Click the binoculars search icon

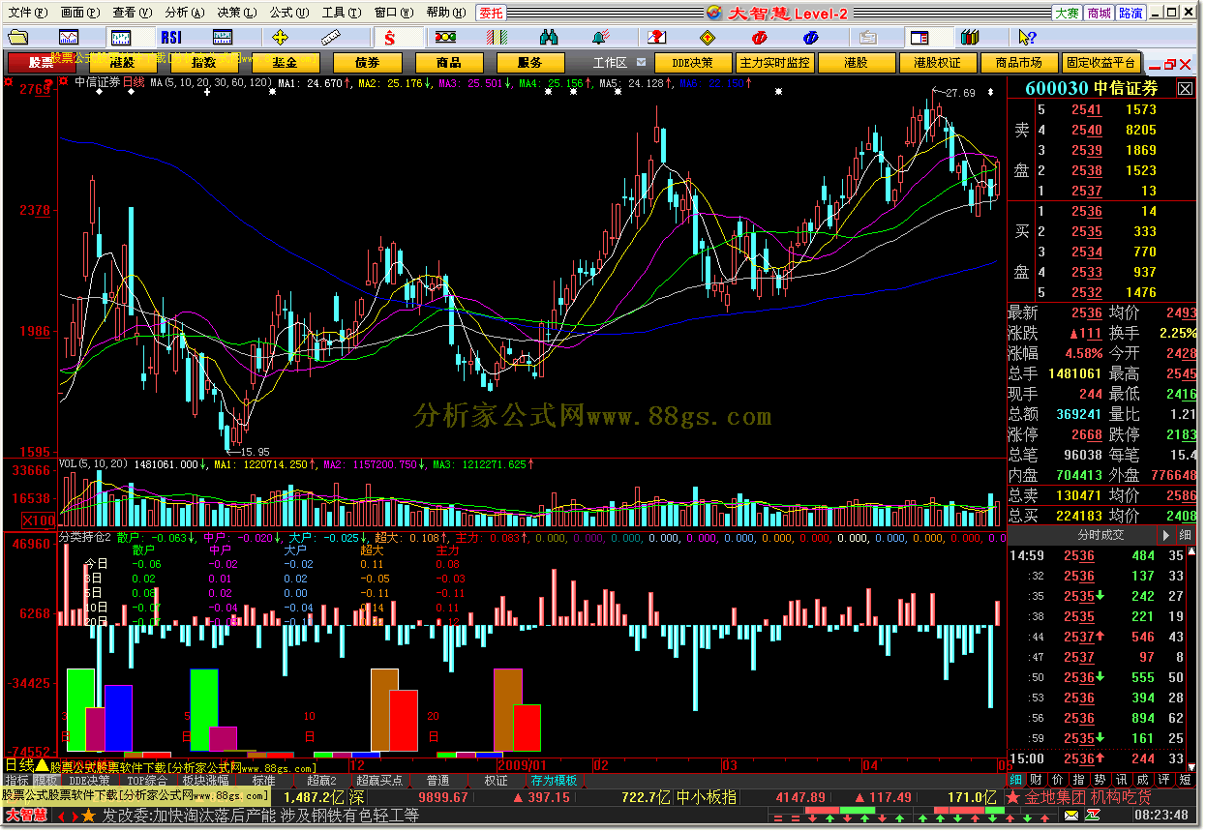[x=549, y=38]
